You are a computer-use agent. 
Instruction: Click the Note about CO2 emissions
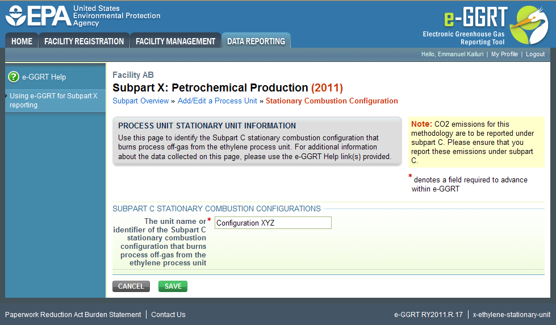(x=476, y=142)
